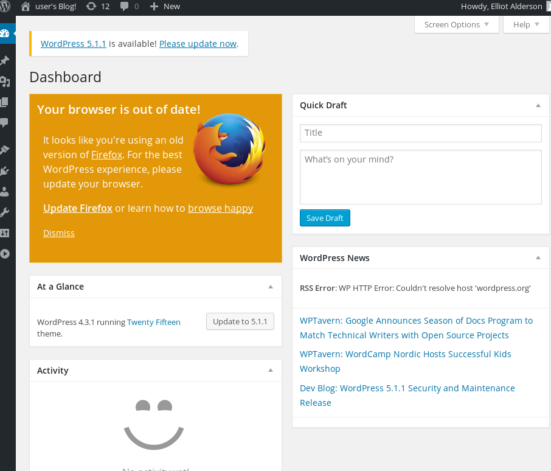Open the Dashboard sidebar icon

[x=5, y=33]
